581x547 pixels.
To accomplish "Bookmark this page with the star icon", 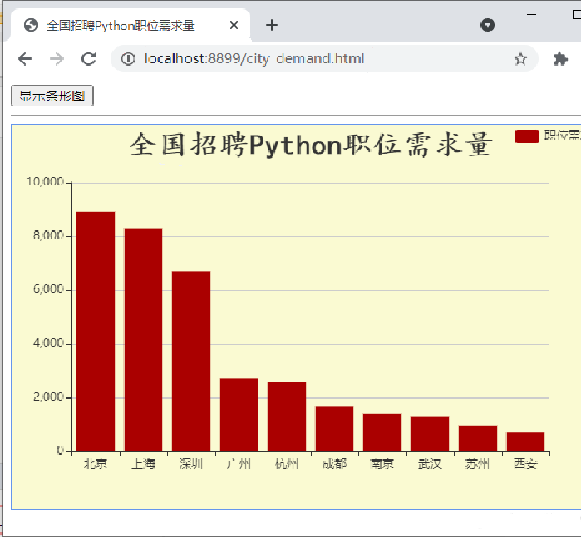I will [520, 58].
